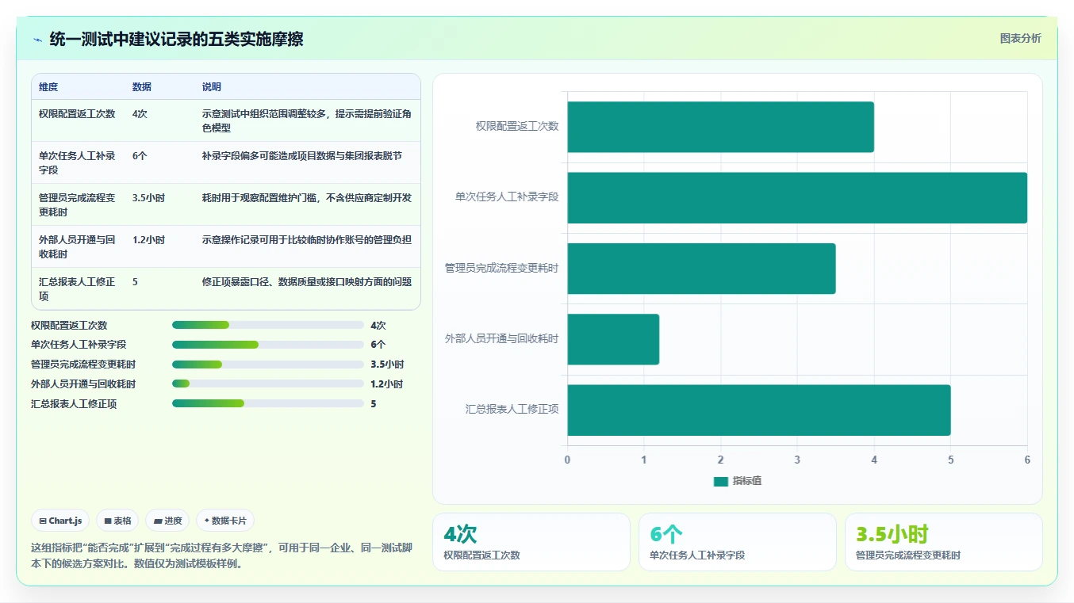Screen dimensions: 1074x603
Task: Click the description starting 示意测试中组织范围
Action: click(x=307, y=120)
